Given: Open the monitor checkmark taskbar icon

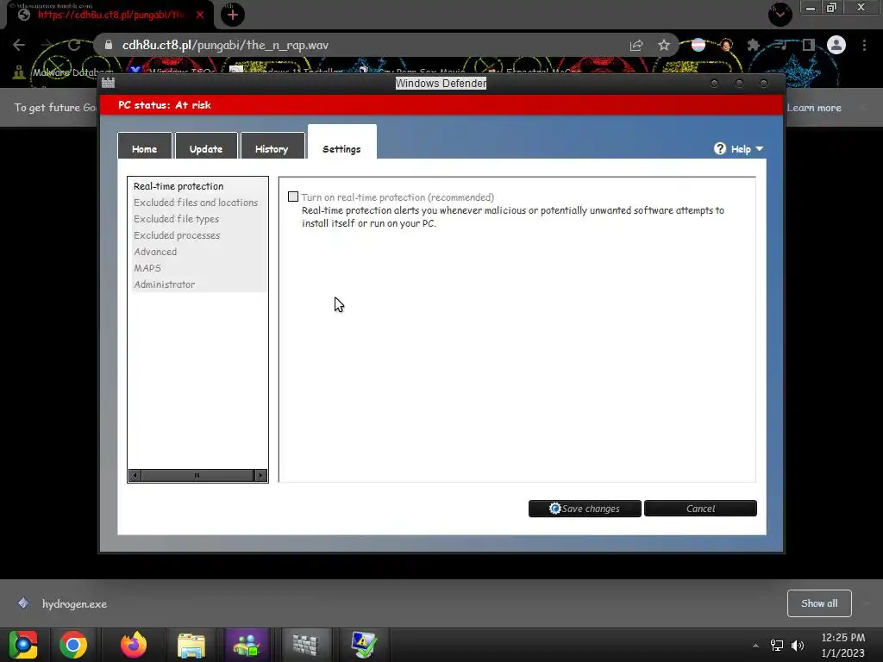Looking at the screenshot, I should pos(363,645).
